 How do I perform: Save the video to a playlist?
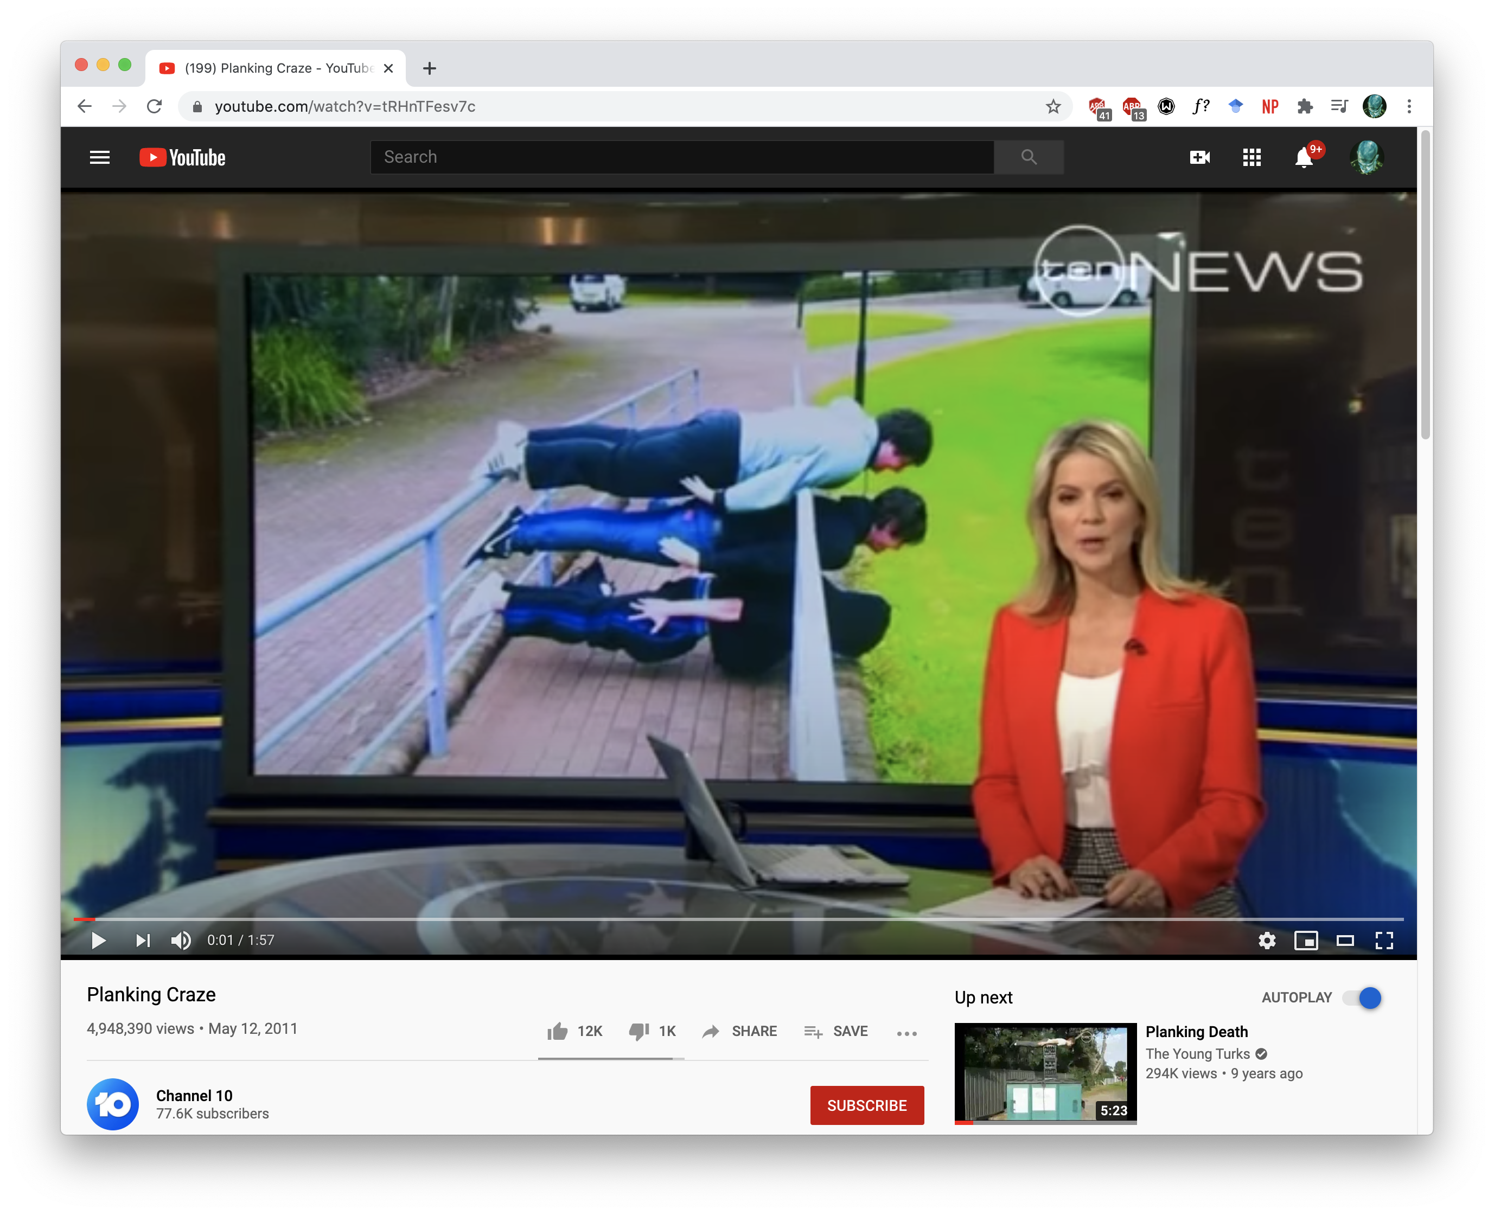[x=836, y=1031]
